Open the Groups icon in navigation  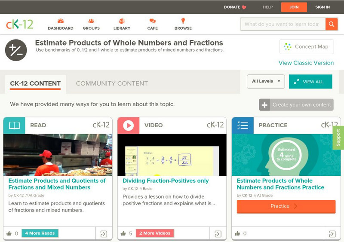pyautogui.click(x=91, y=21)
